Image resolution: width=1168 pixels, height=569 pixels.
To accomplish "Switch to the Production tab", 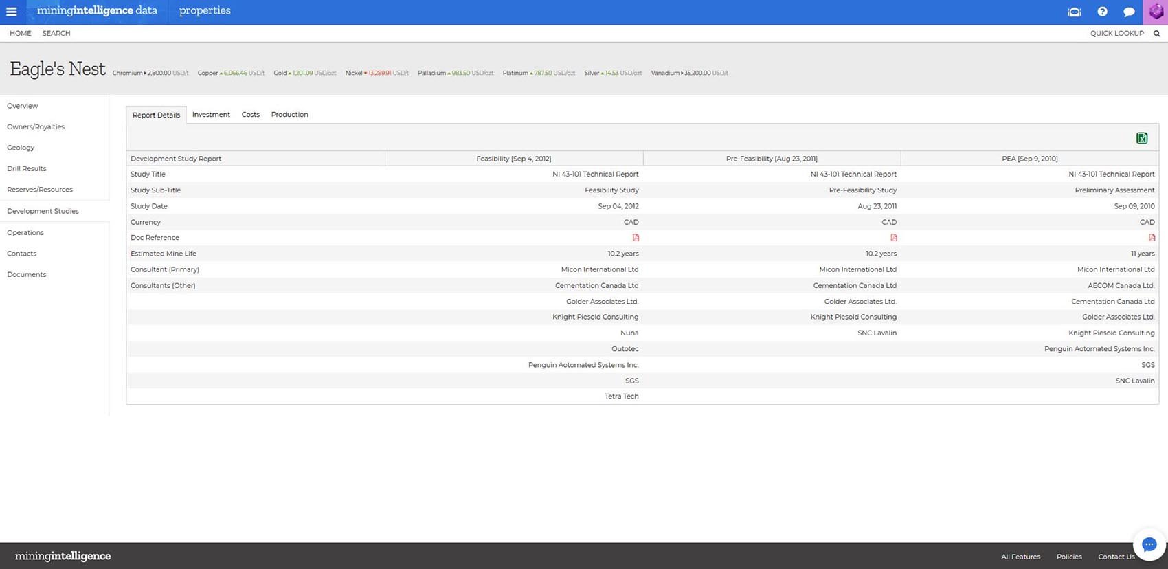I will pyautogui.click(x=289, y=115).
